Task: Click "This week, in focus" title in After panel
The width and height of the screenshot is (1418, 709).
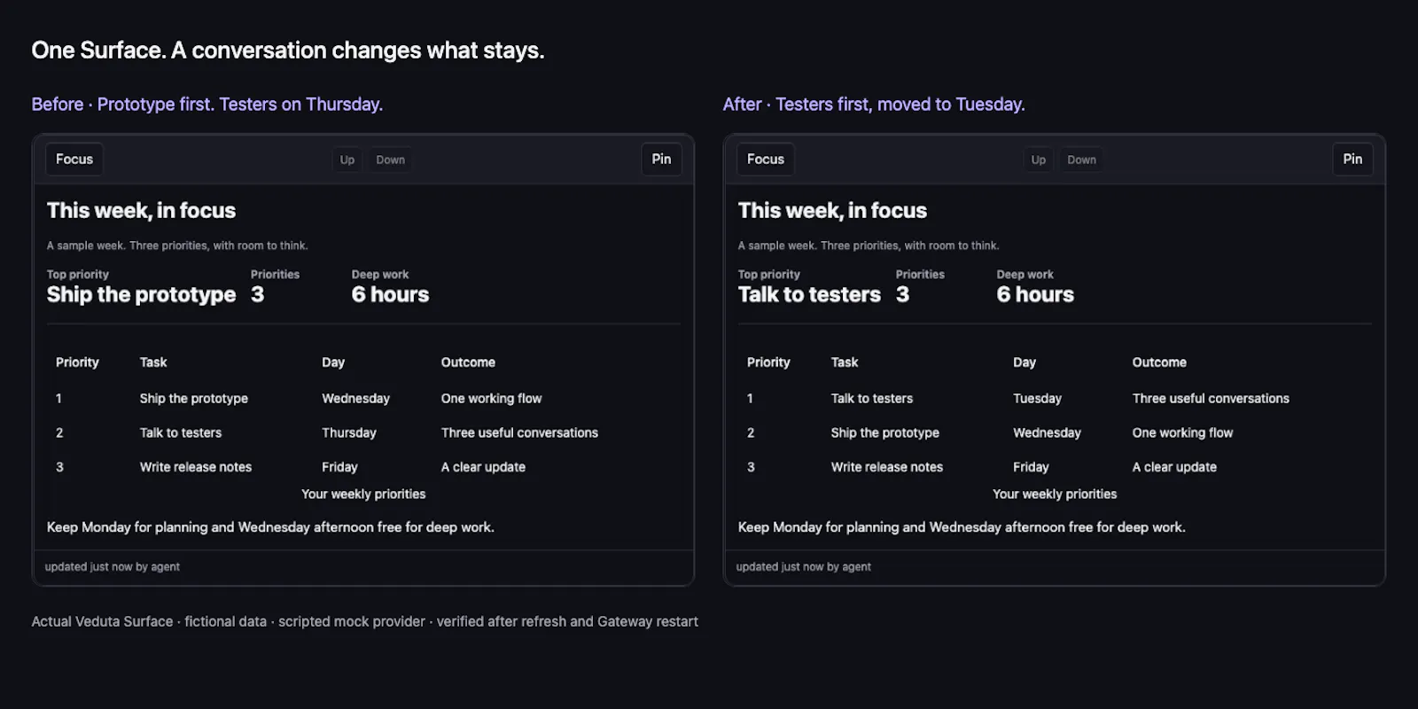Action: pos(833,211)
